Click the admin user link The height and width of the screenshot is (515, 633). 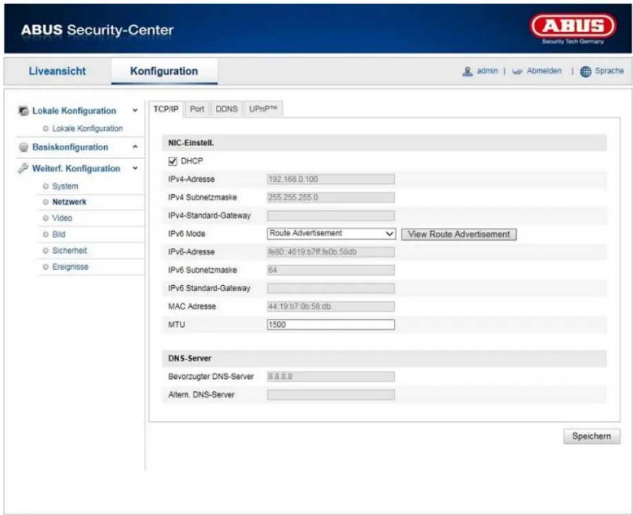tap(487, 71)
